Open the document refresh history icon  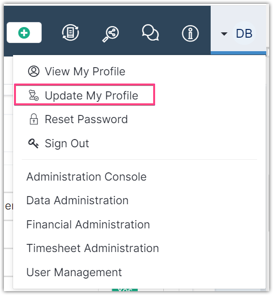point(71,32)
